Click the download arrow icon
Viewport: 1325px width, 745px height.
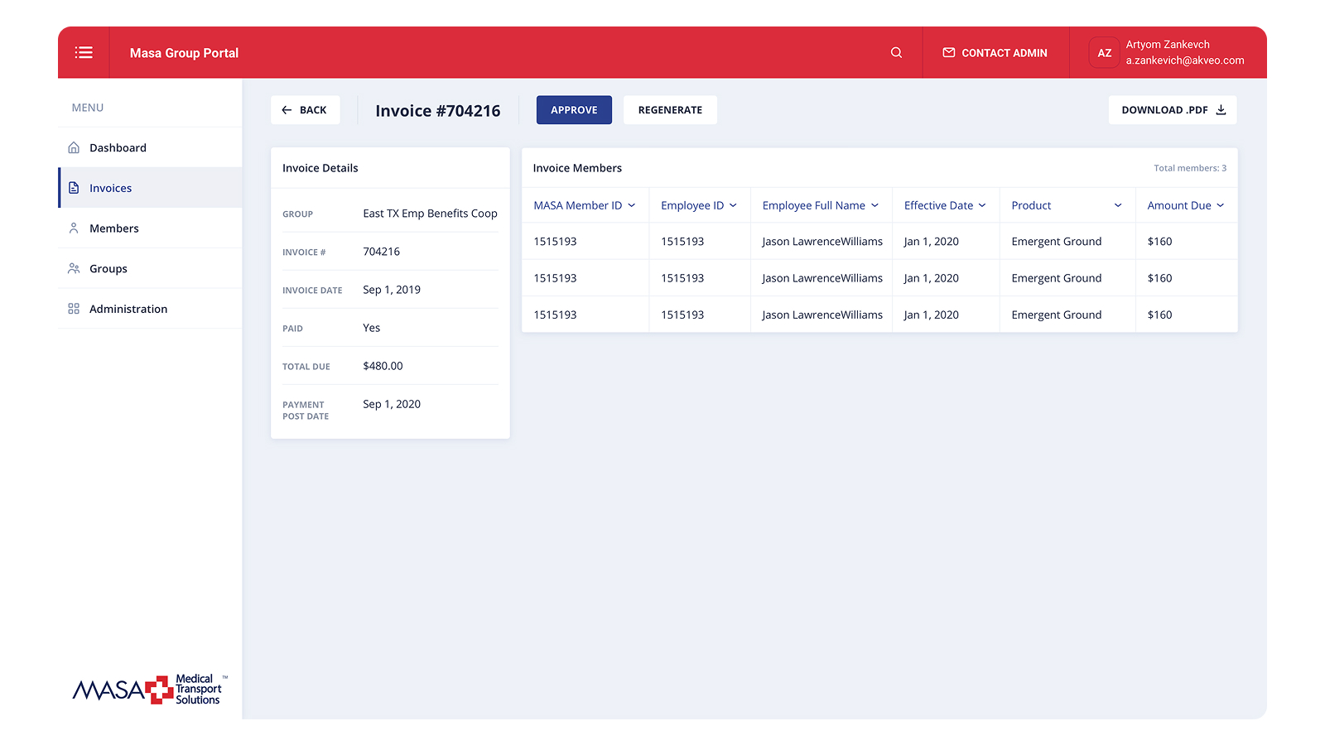tap(1221, 109)
